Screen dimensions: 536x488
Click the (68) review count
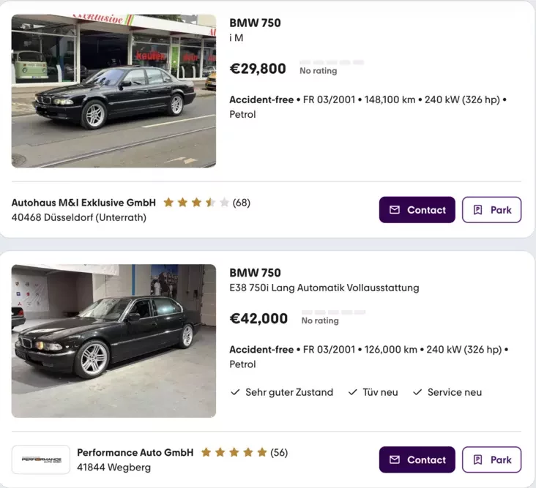tap(242, 203)
